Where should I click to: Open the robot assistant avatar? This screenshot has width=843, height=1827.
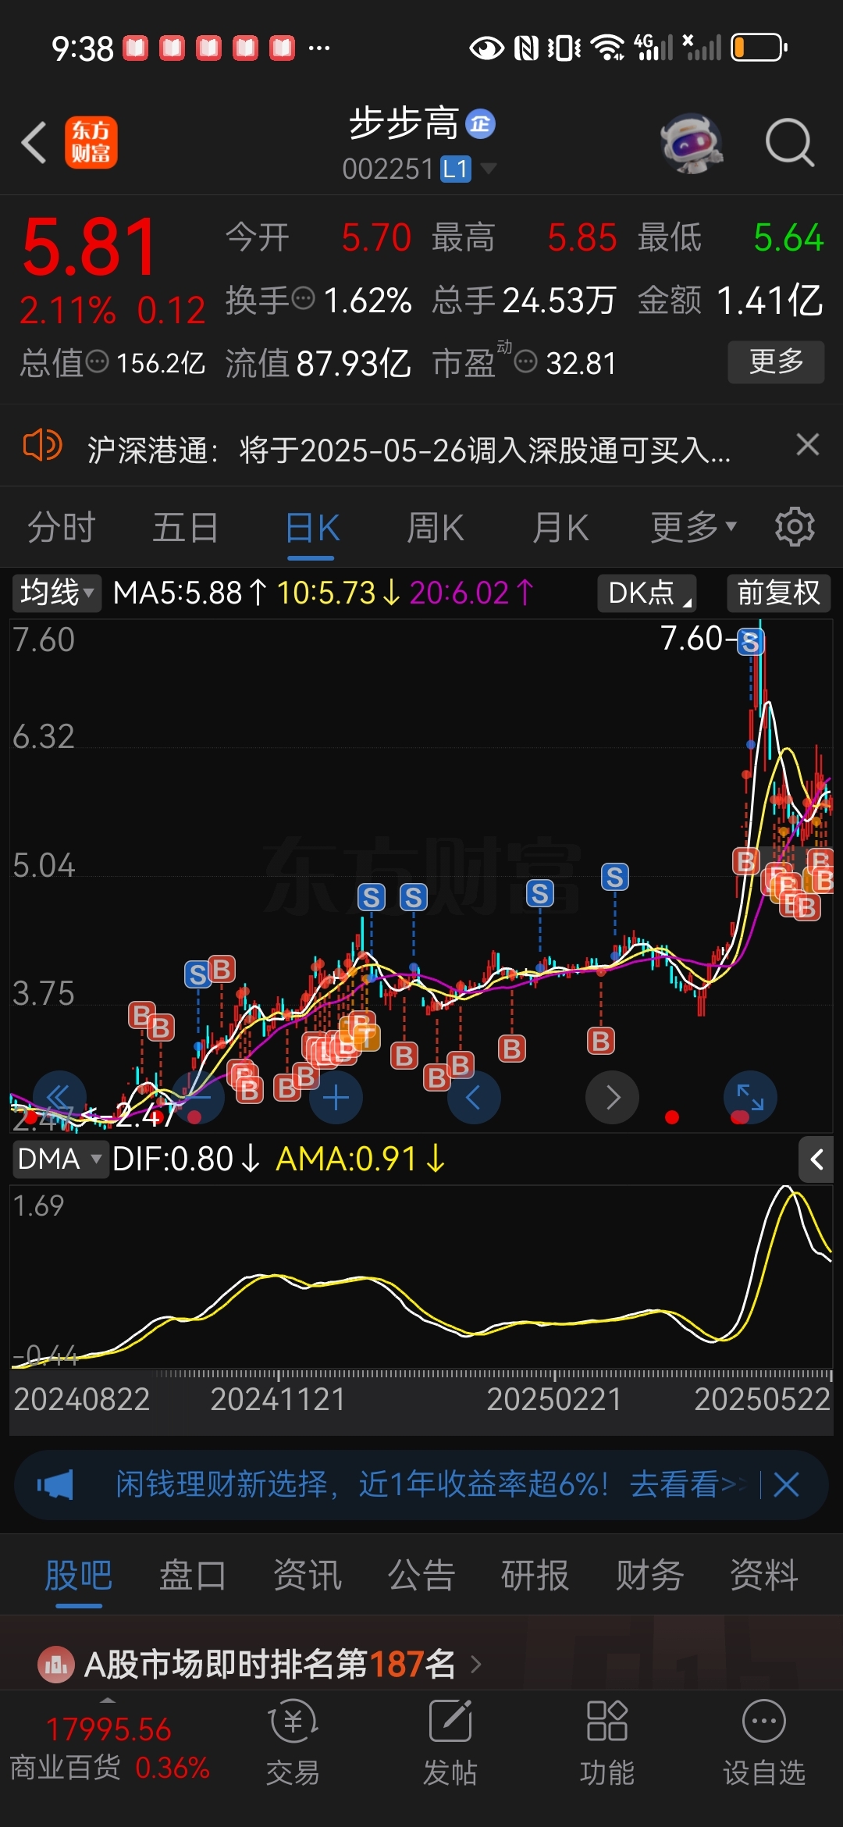691,143
